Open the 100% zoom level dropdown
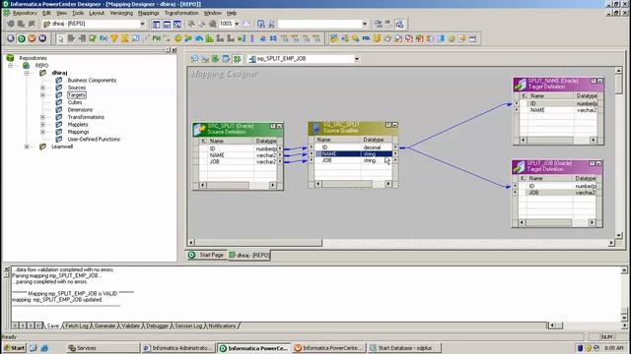The width and height of the screenshot is (631, 354). [x=237, y=24]
